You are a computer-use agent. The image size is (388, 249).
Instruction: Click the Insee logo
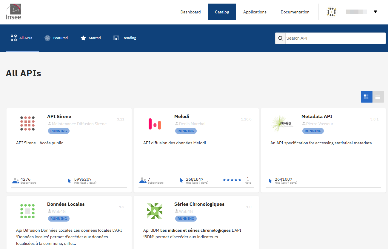(13, 12)
